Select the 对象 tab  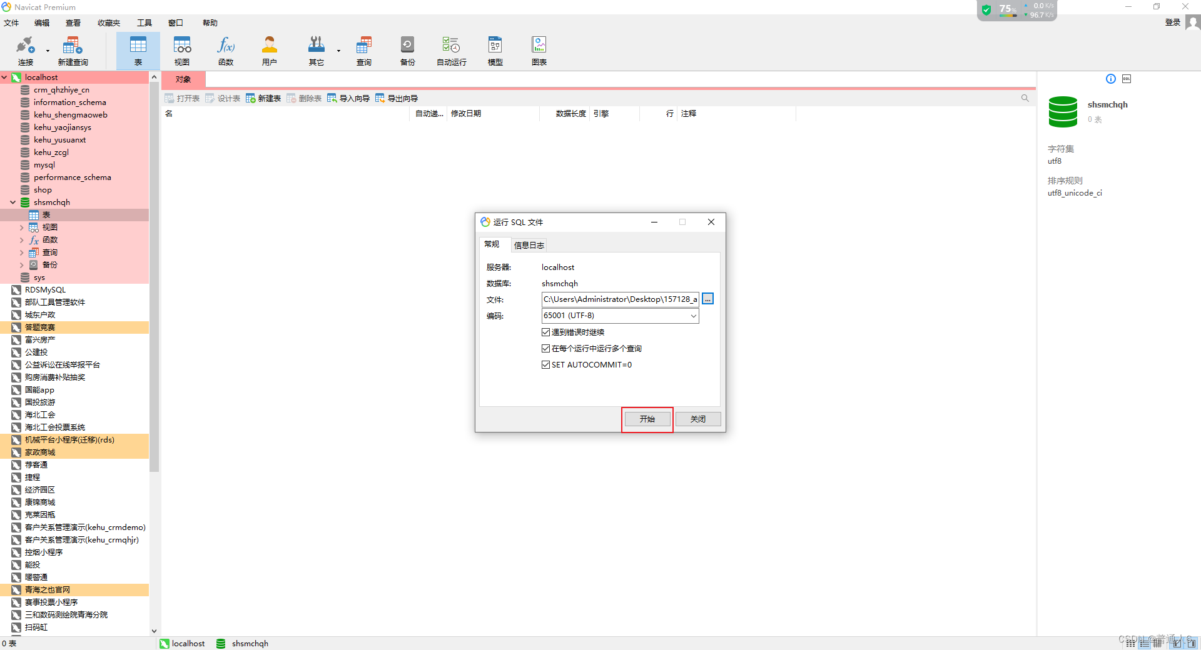[183, 79]
